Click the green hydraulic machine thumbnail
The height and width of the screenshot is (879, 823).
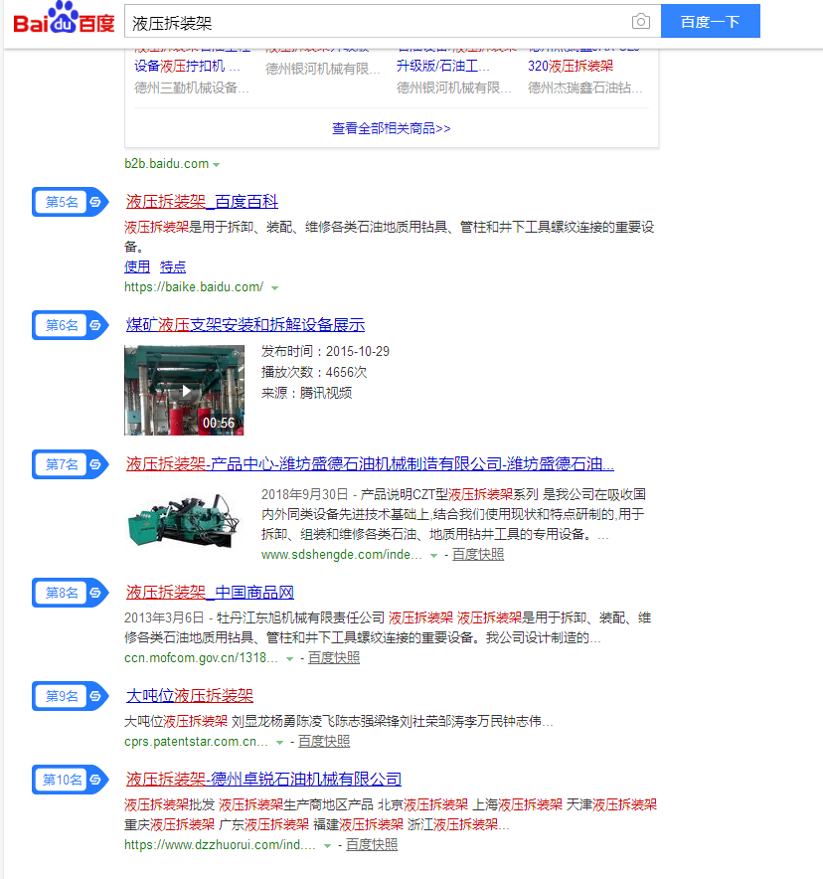click(x=184, y=520)
